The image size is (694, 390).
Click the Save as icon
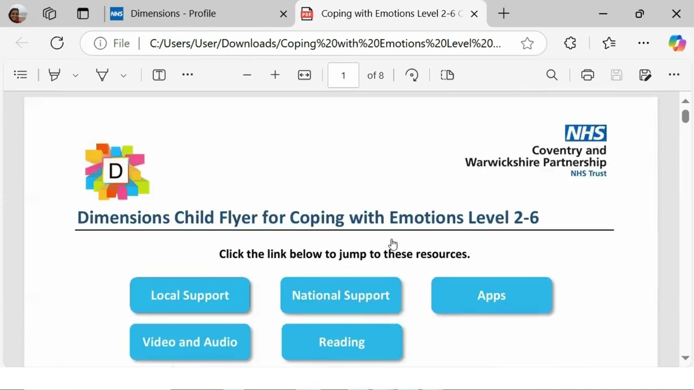pos(645,75)
